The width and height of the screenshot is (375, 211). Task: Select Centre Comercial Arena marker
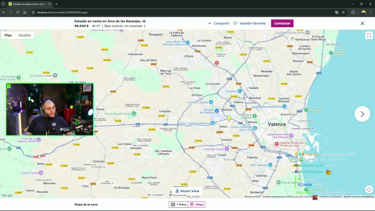pos(284,106)
